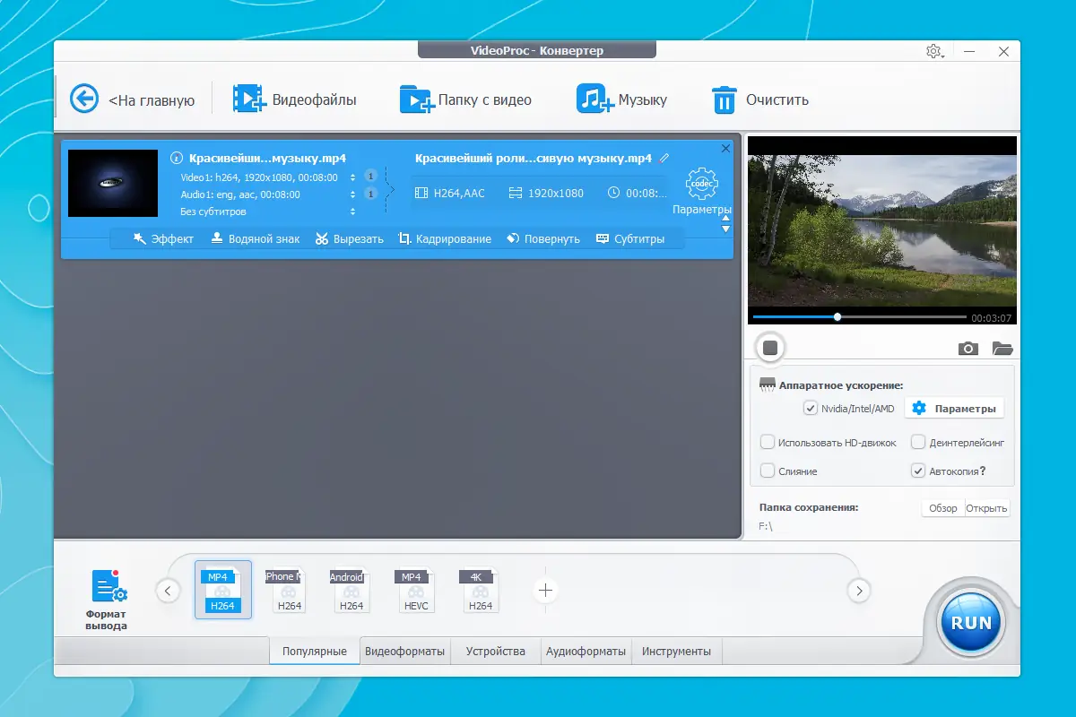Image resolution: width=1076 pixels, height=717 pixels.
Task: Click the Обзор browse button
Action: pyautogui.click(x=943, y=508)
